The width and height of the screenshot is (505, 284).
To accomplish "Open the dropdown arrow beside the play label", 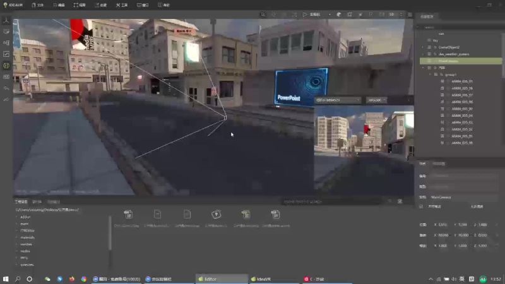I will [330, 15].
